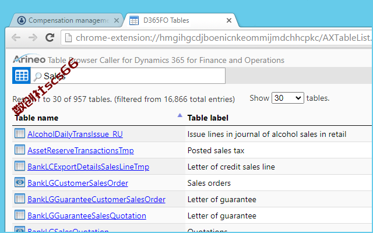
Task: Open the BankLGGuaranteeCustomerSalesOrder link
Action: coord(96,199)
